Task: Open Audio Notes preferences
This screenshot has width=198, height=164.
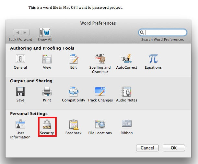Action: coord(126,92)
